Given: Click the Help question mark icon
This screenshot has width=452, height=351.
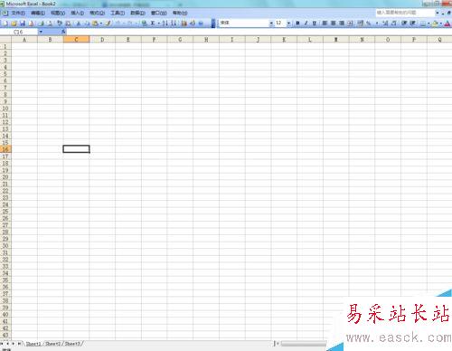Looking at the screenshot, I should (201, 24).
